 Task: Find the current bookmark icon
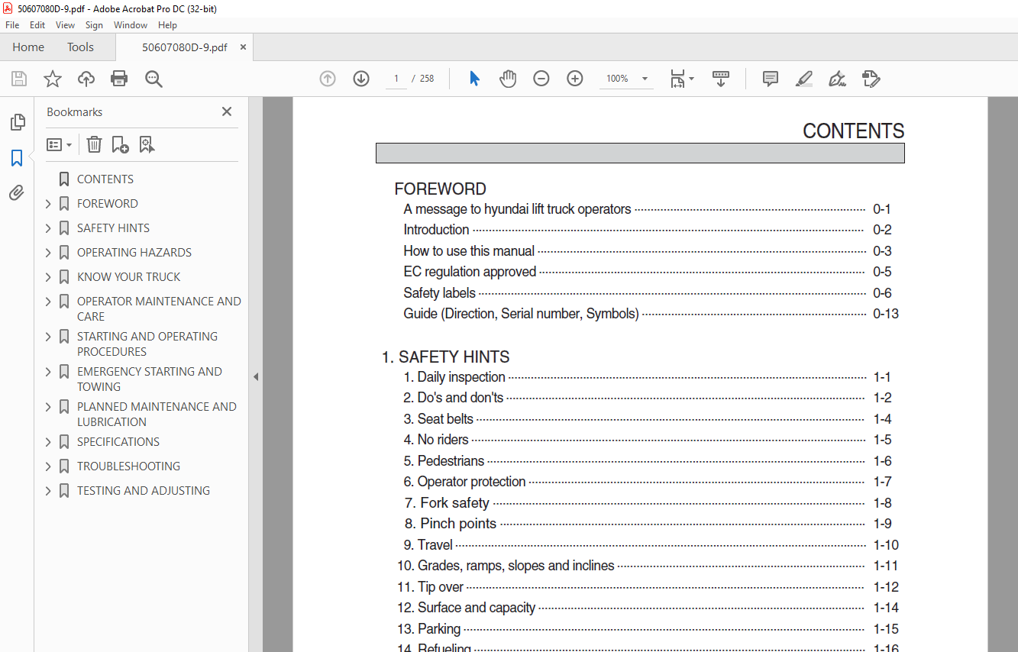147,144
